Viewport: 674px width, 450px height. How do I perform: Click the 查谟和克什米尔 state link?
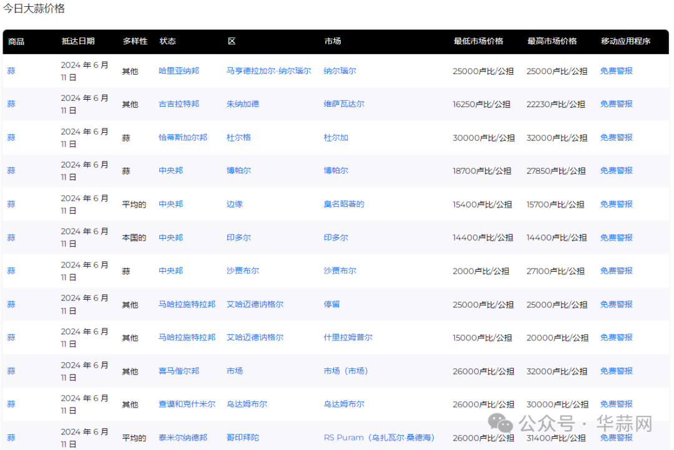click(187, 404)
